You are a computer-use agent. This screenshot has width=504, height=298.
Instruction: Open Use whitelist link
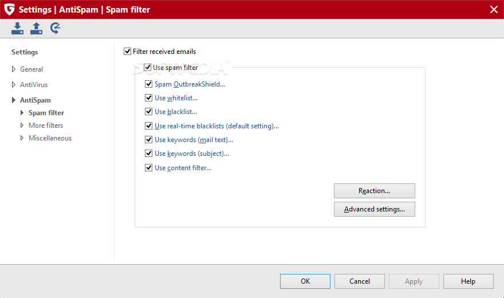176,98
